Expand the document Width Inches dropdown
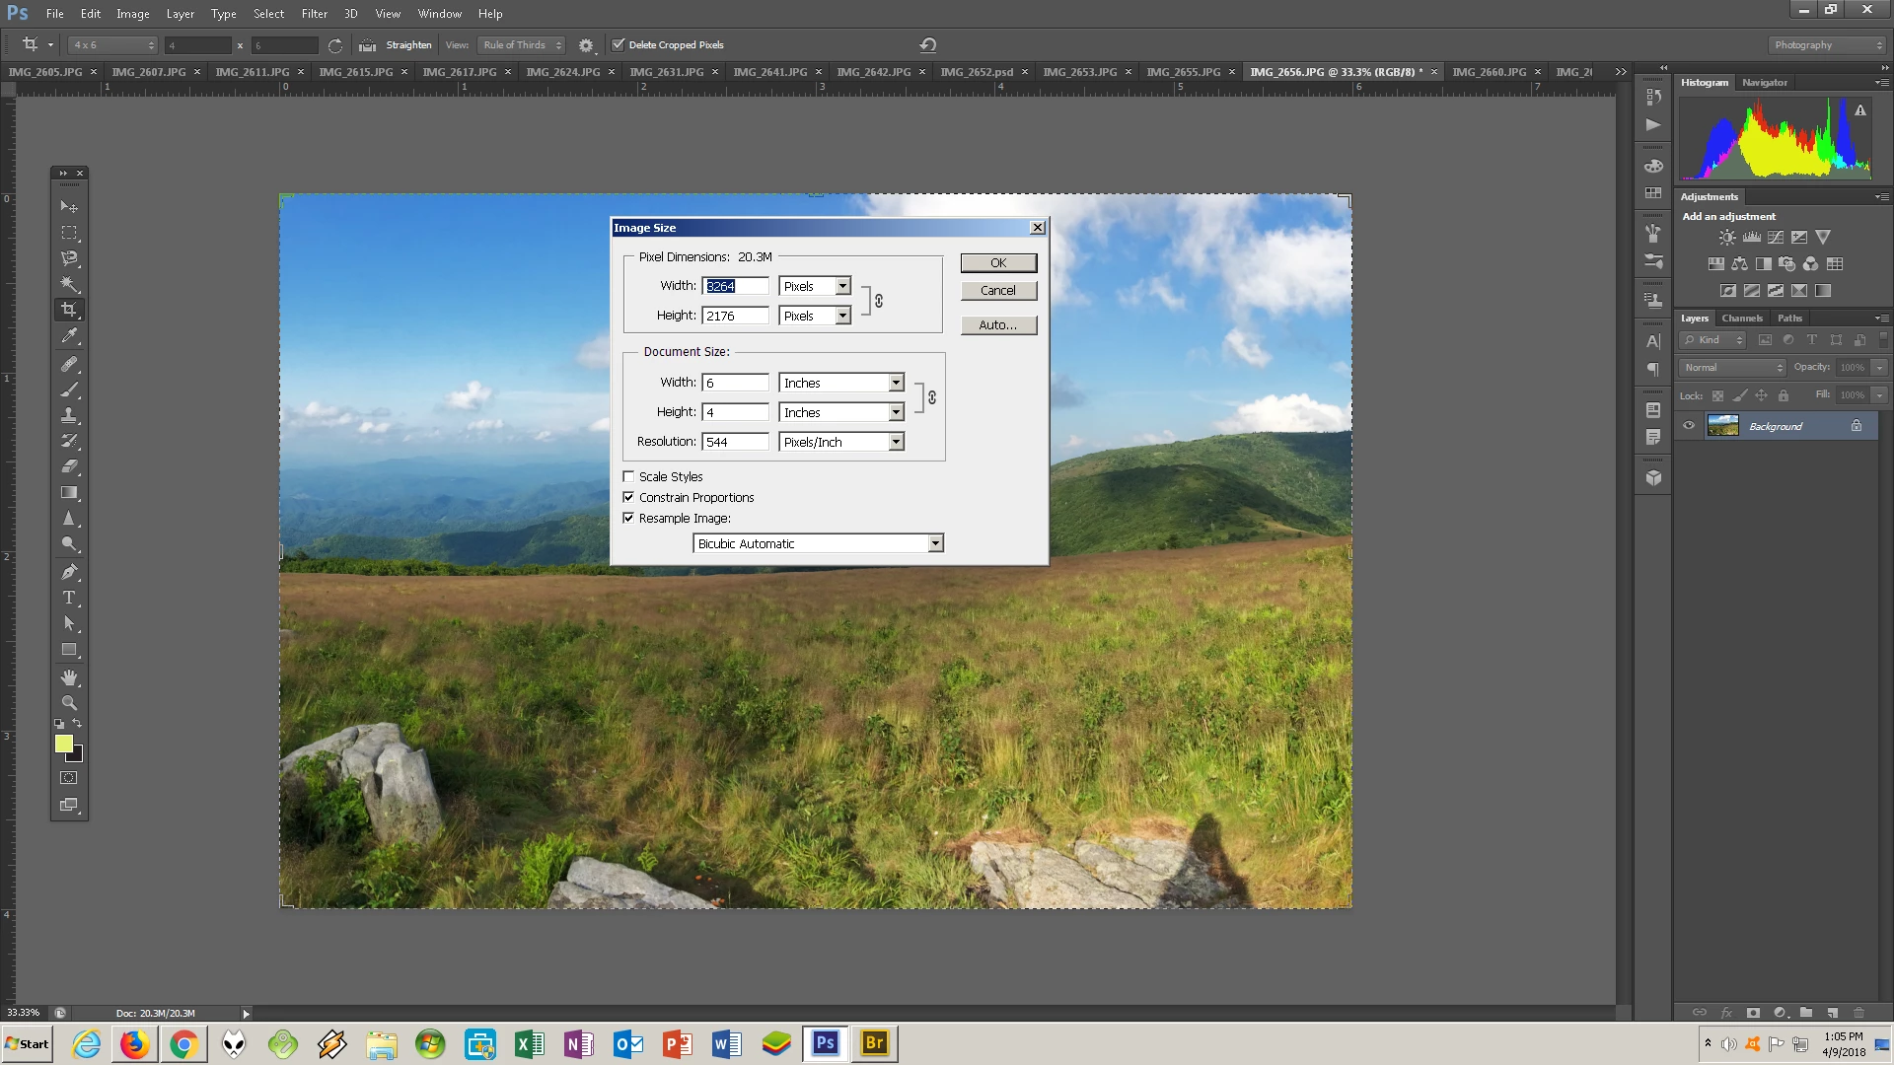Screen dimensions: 1894x1065 tap(896, 383)
